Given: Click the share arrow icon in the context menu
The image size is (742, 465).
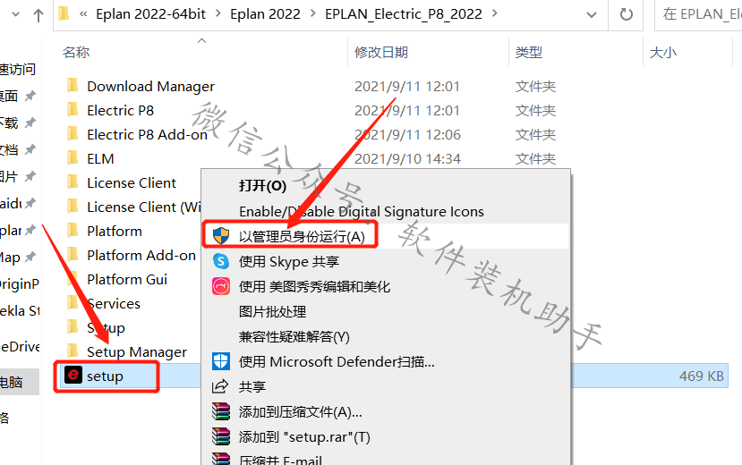Looking at the screenshot, I should [220, 386].
